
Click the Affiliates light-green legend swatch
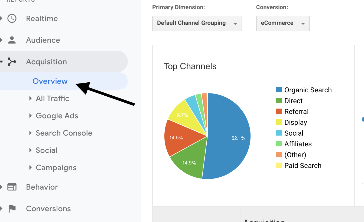(279, 144)
